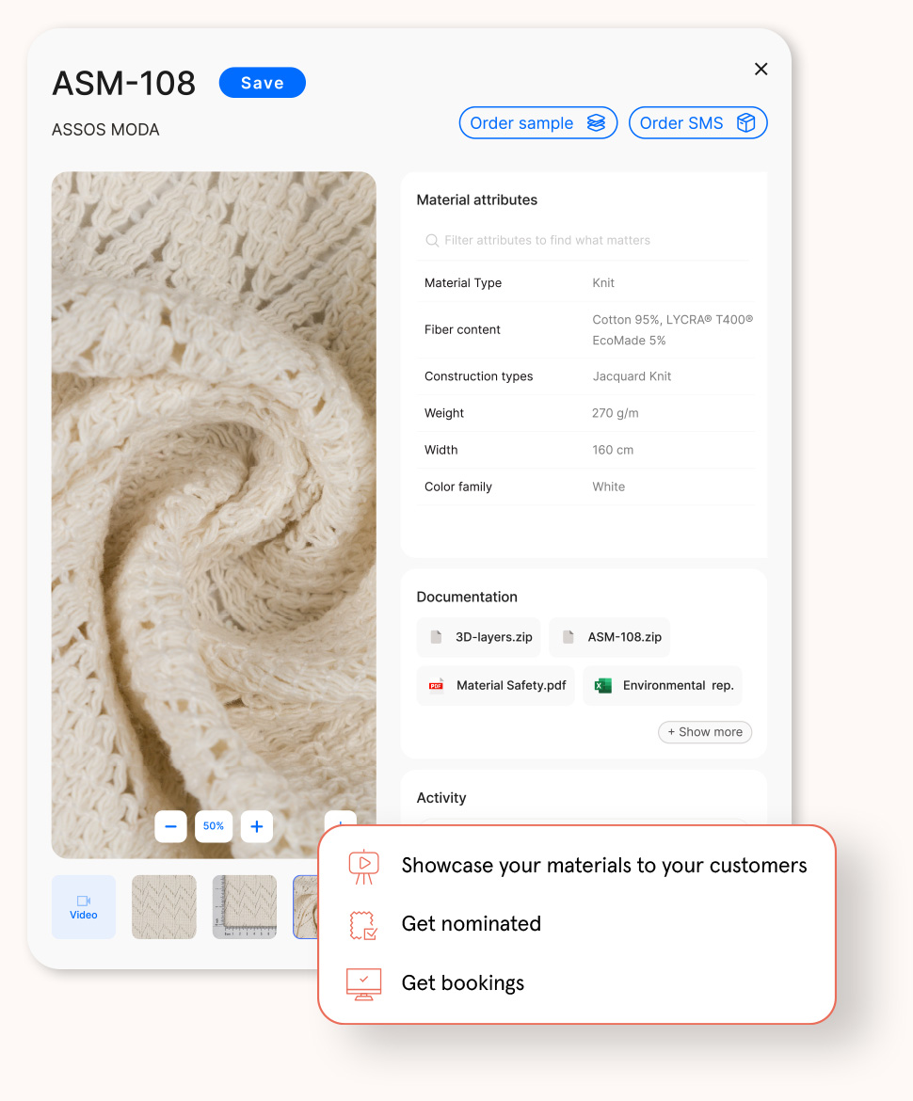The image size is (913, 1101).
Task: Open the Material Safety.pdf document
Action: pos(495,686)
